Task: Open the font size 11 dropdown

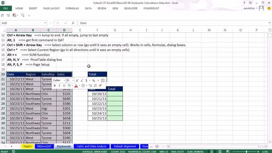Action: [x=73, y=80]
